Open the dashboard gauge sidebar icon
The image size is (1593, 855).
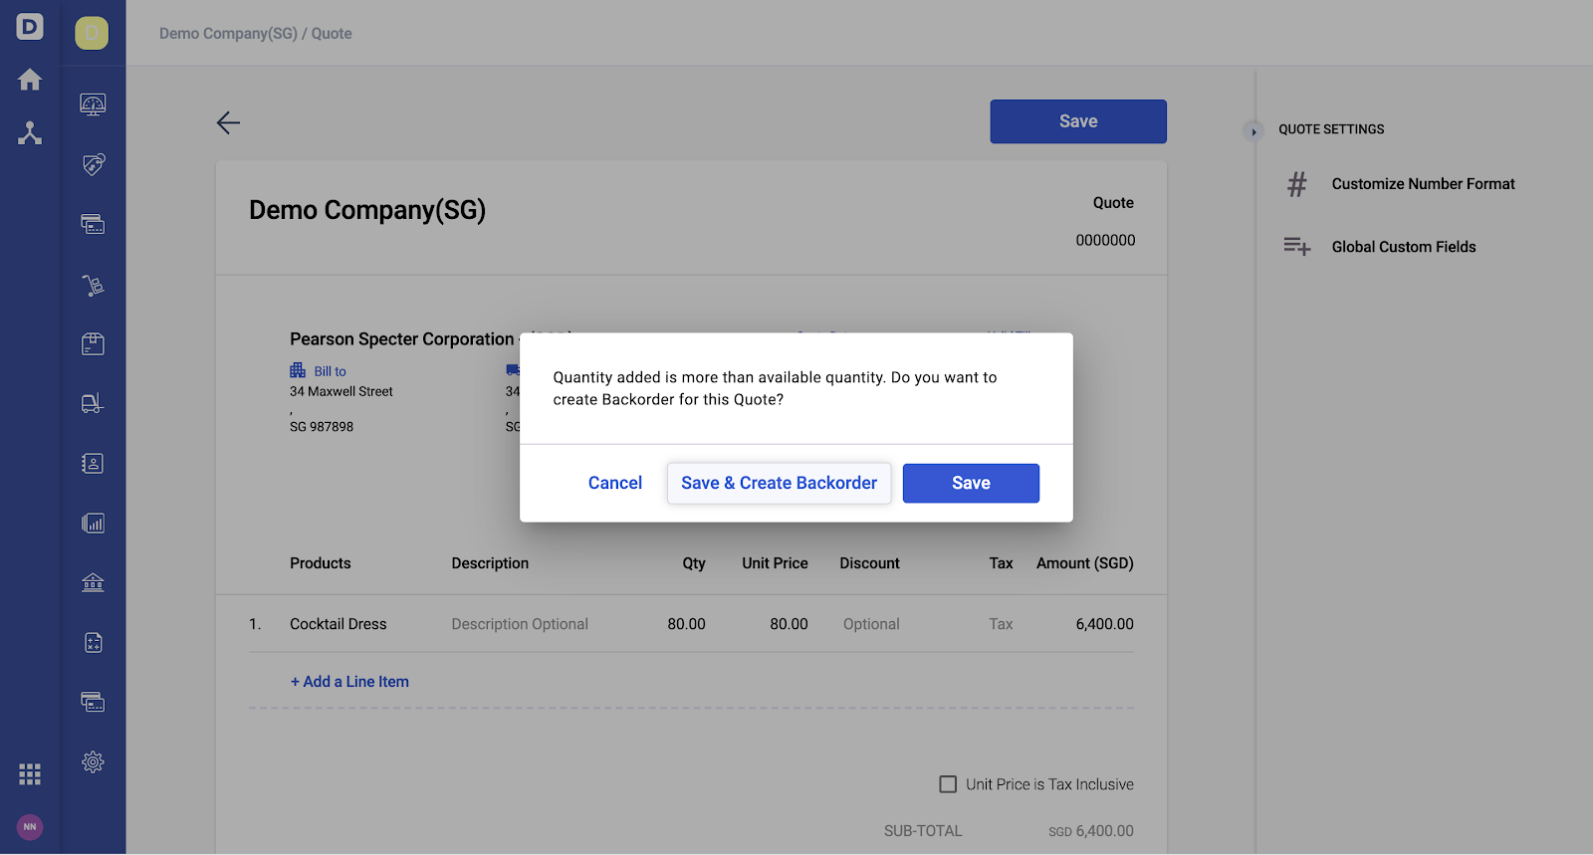(93, 105)
